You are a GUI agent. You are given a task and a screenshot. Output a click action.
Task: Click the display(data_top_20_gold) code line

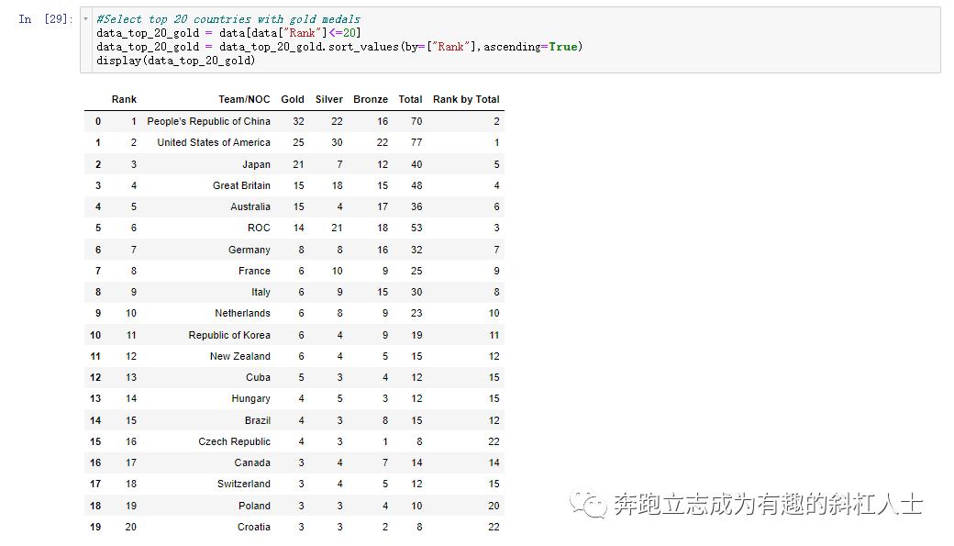click(174, 60)
